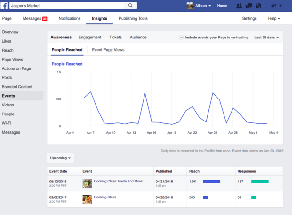The image size is (296, 220).
Task: Select the Awareness tab
Action: pyautogui.click(x=61, y=37)
